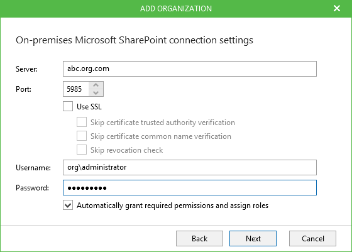This screenshot has height=252, width=352.
Task: Close the Add Organization dialog
Action: (x=337, y=9)
